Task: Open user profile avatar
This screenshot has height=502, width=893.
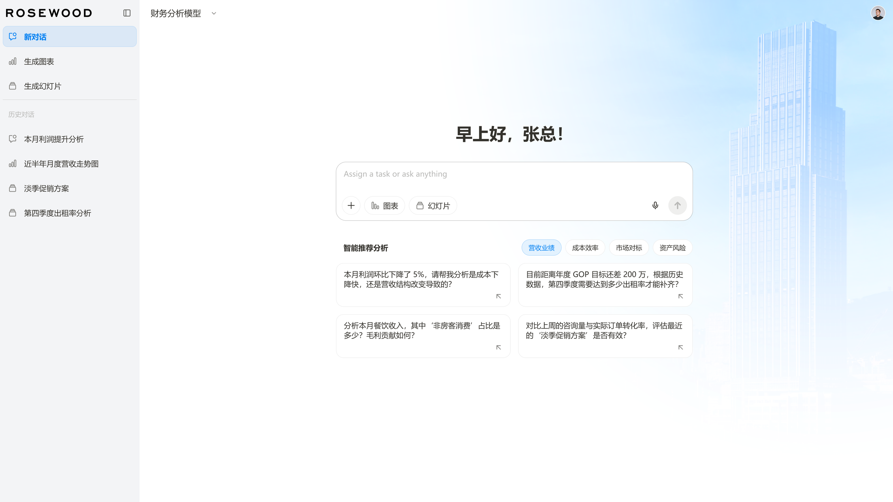Action: click(878, 13)
